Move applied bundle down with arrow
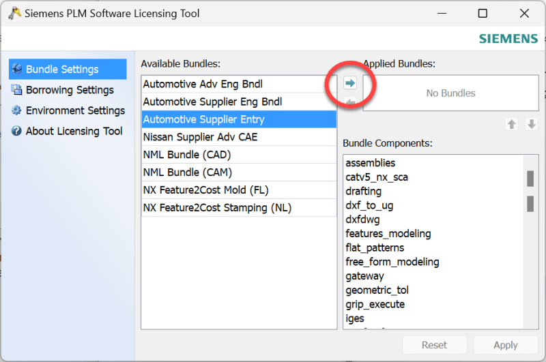The height and width of the screenshot is (362, 546). [532, 124]
